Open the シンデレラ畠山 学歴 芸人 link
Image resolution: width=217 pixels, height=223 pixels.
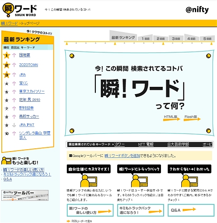35,135
